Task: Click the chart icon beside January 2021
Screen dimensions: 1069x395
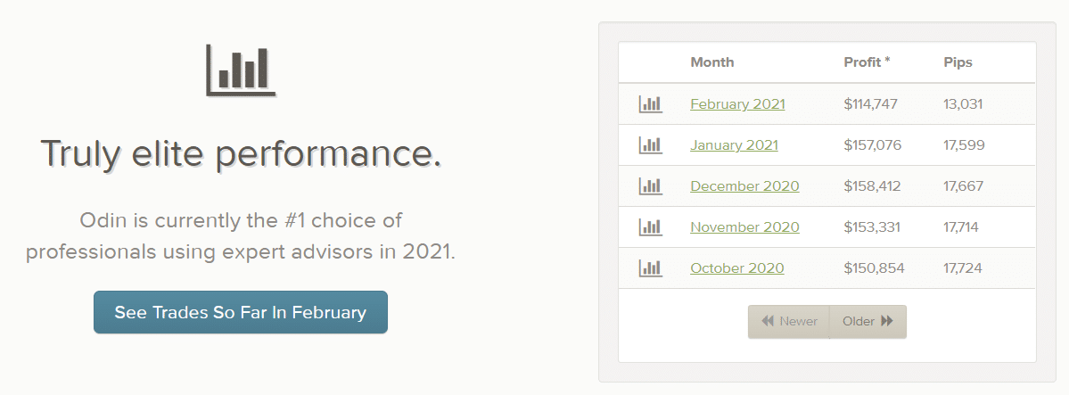Action: point(650,145)
